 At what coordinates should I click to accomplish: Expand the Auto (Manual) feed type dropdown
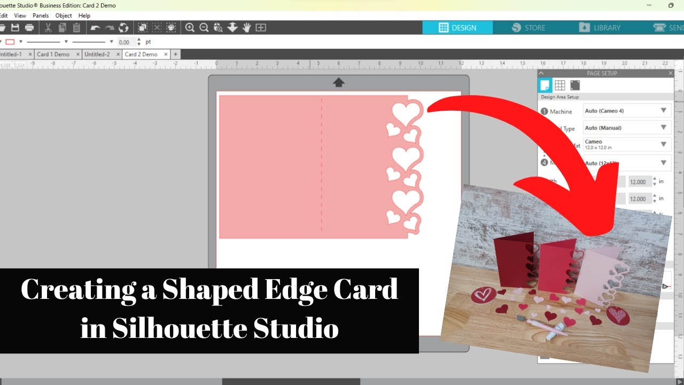[627, 128]
